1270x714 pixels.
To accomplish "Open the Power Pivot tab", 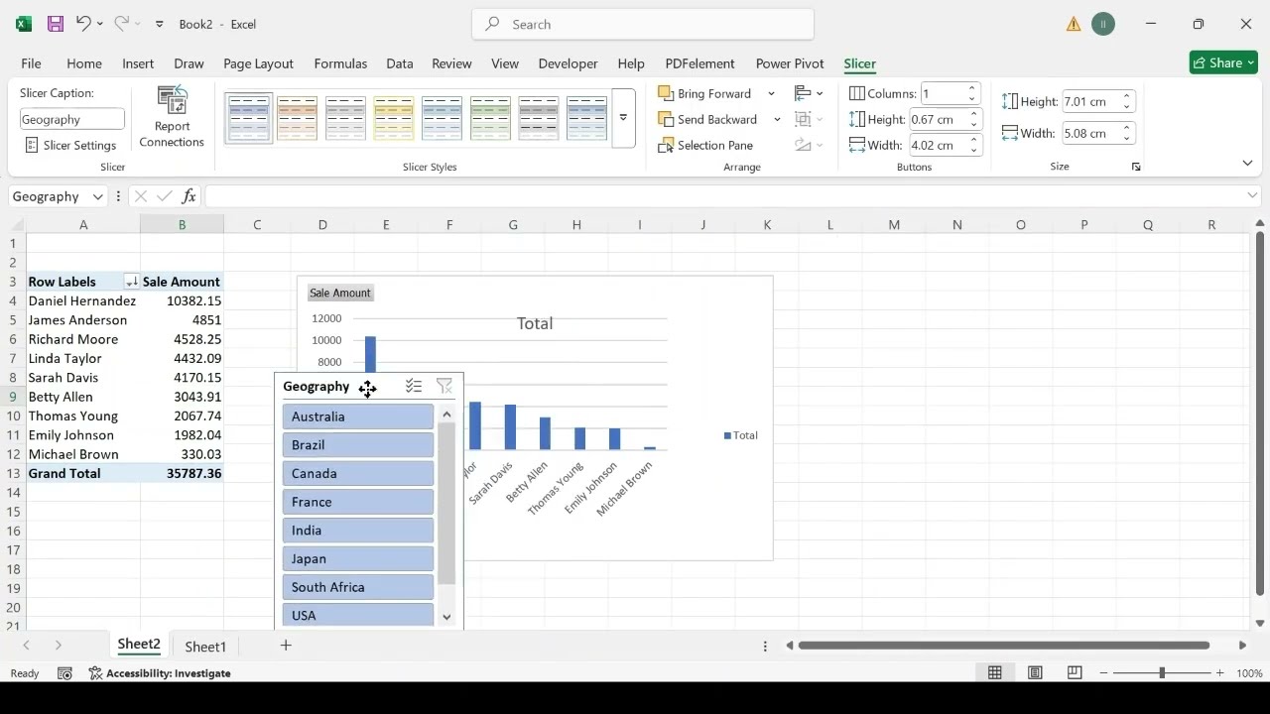I will (790, 63).
